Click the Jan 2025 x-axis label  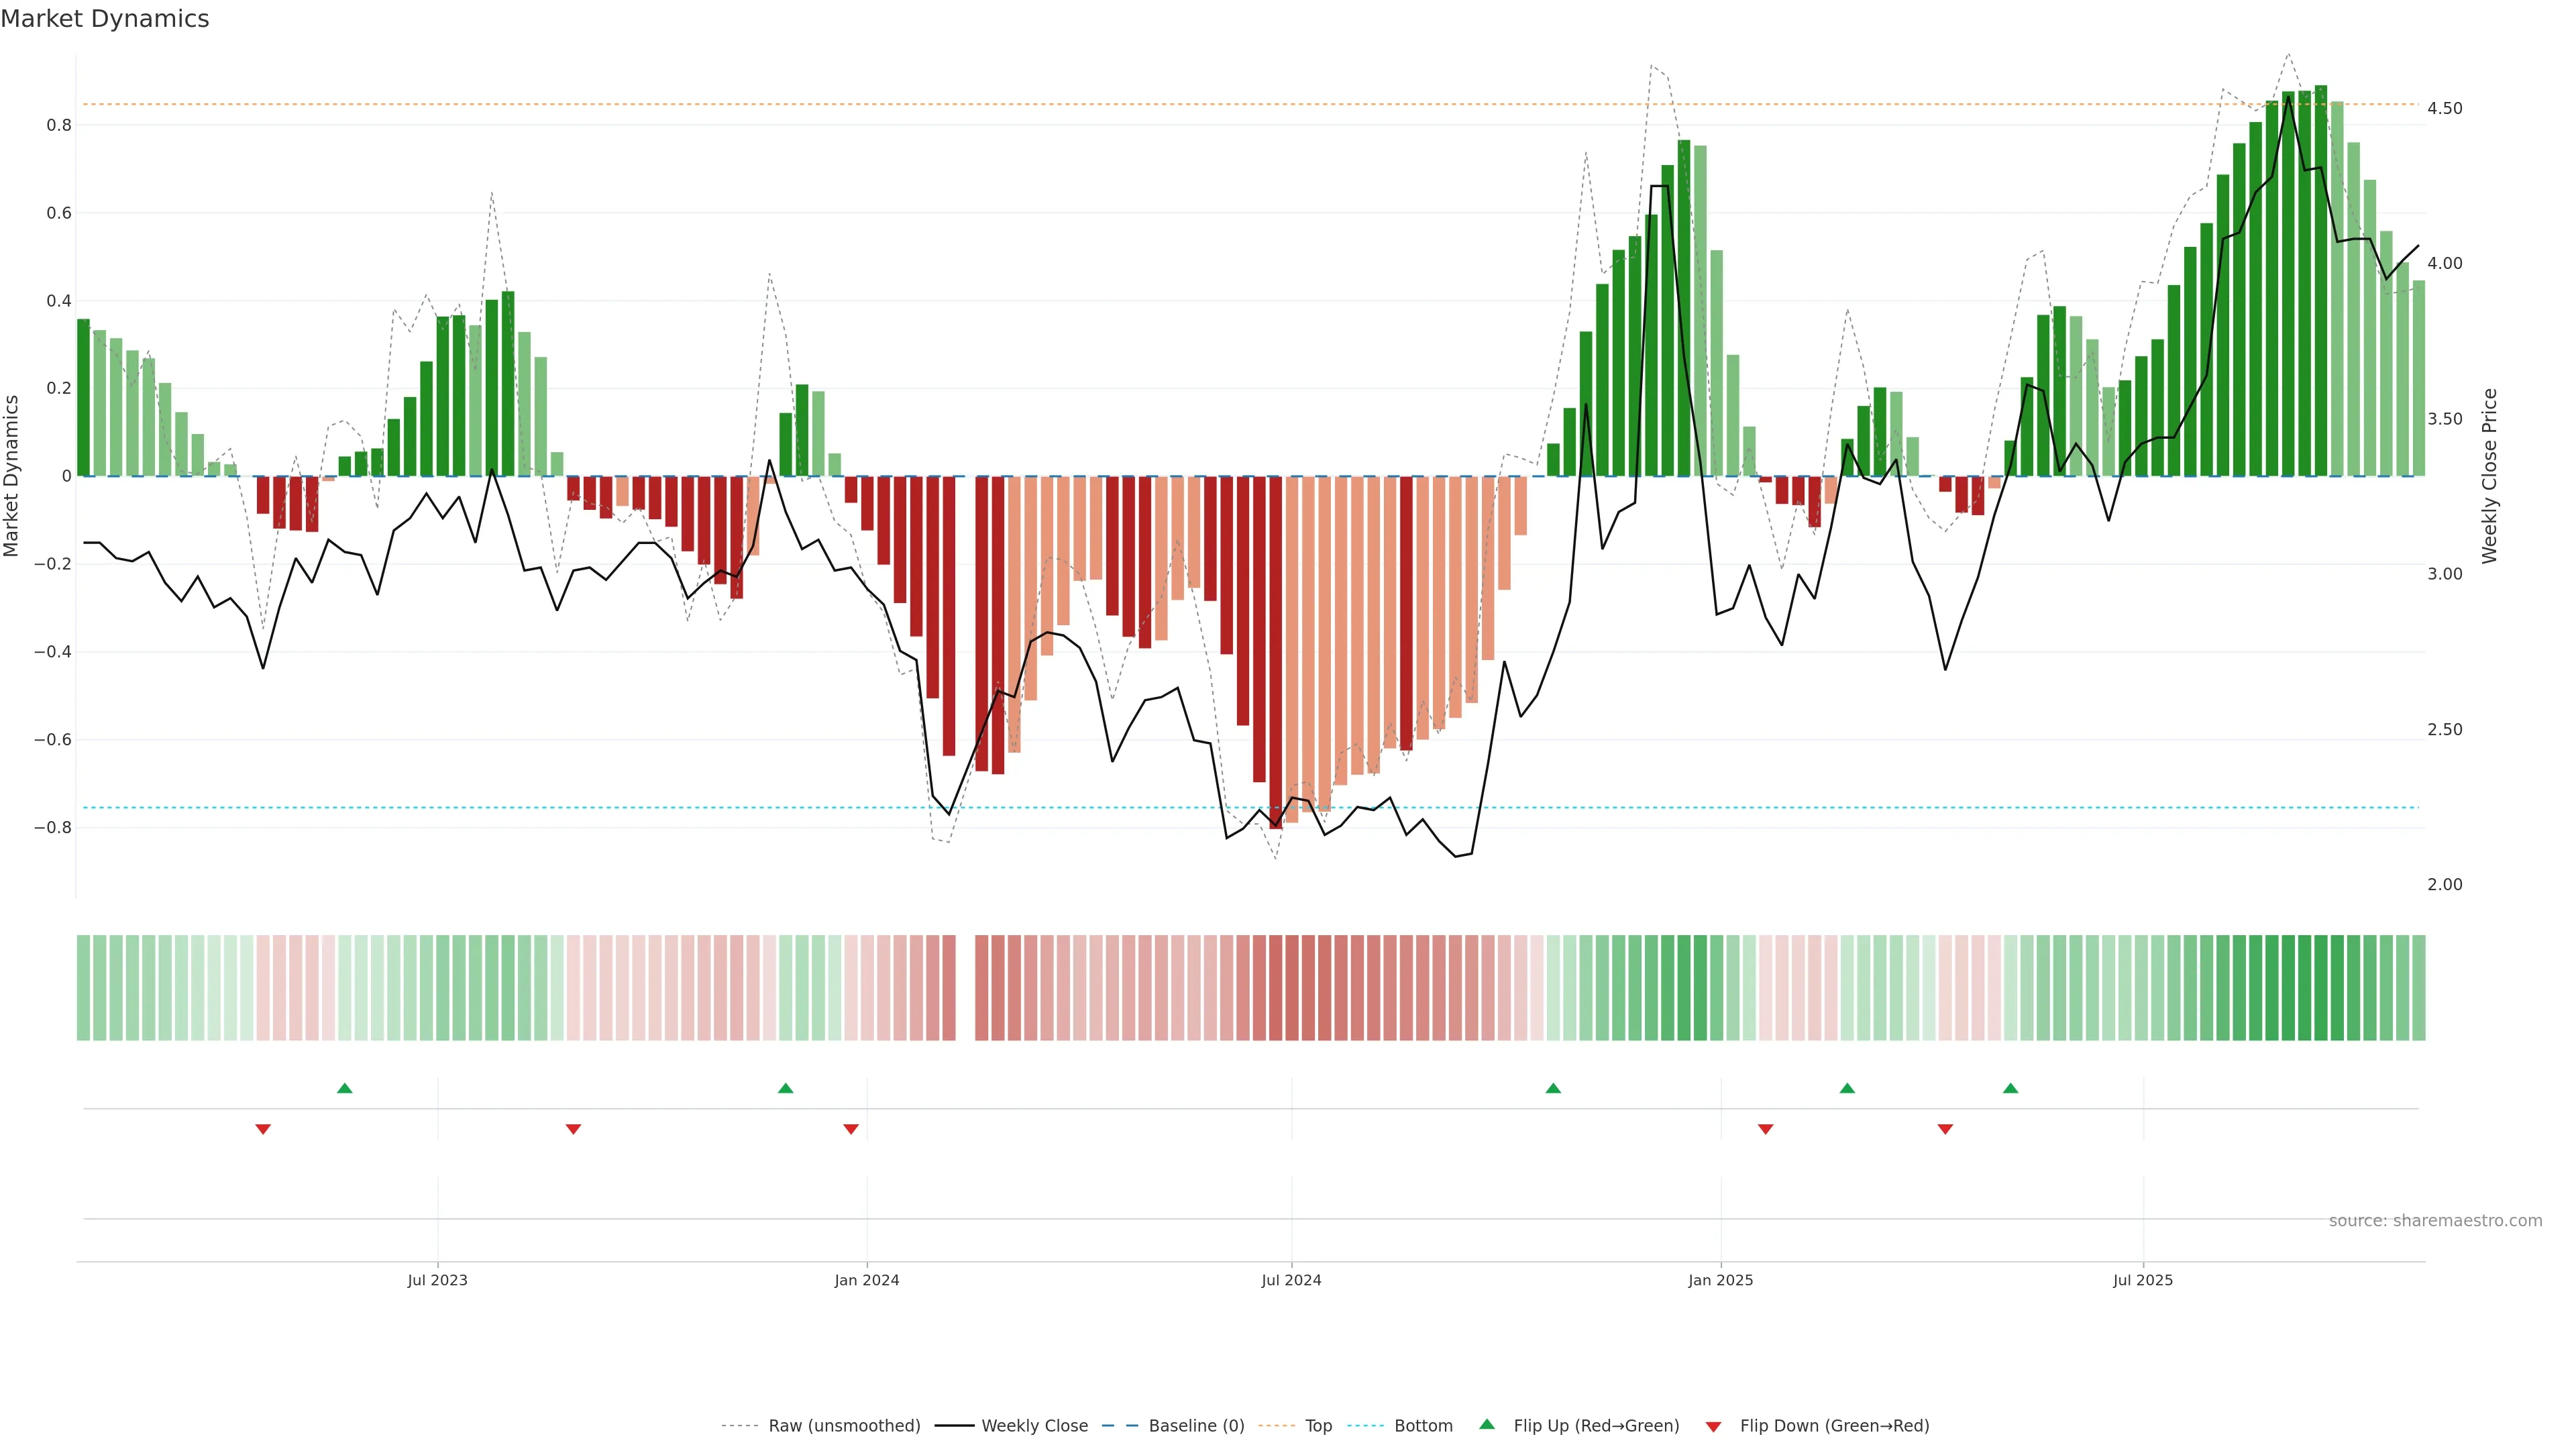point(1720,1280)
